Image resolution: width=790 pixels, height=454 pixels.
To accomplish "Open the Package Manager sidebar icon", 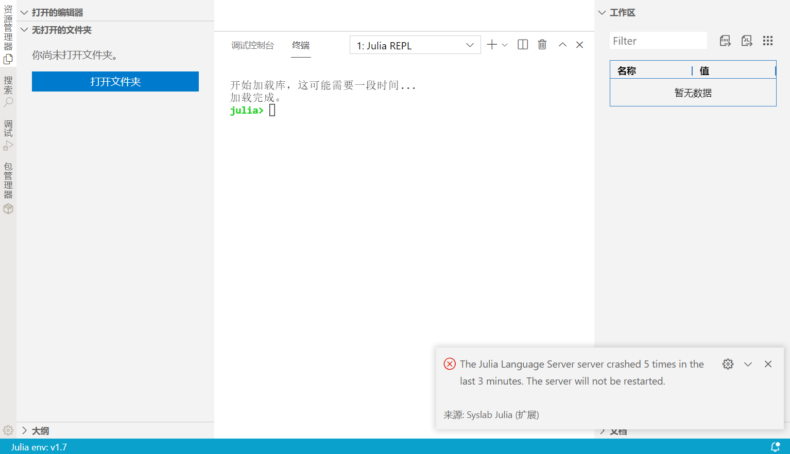I will click(x=8, y=209).
